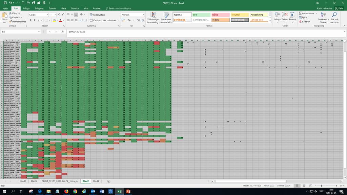Open Centrera över kolumner dropdown arrow
347x195 pixels.
click(x=118, y=20)
